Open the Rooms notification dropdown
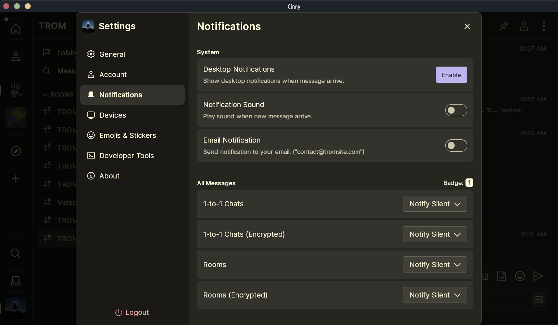The image size is (558, 325). (435, 265)
